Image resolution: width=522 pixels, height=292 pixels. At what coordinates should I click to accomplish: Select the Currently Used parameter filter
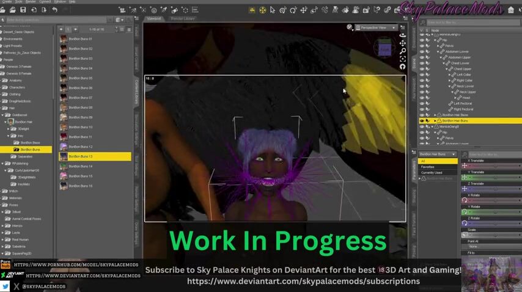click(x=432, y=173)
